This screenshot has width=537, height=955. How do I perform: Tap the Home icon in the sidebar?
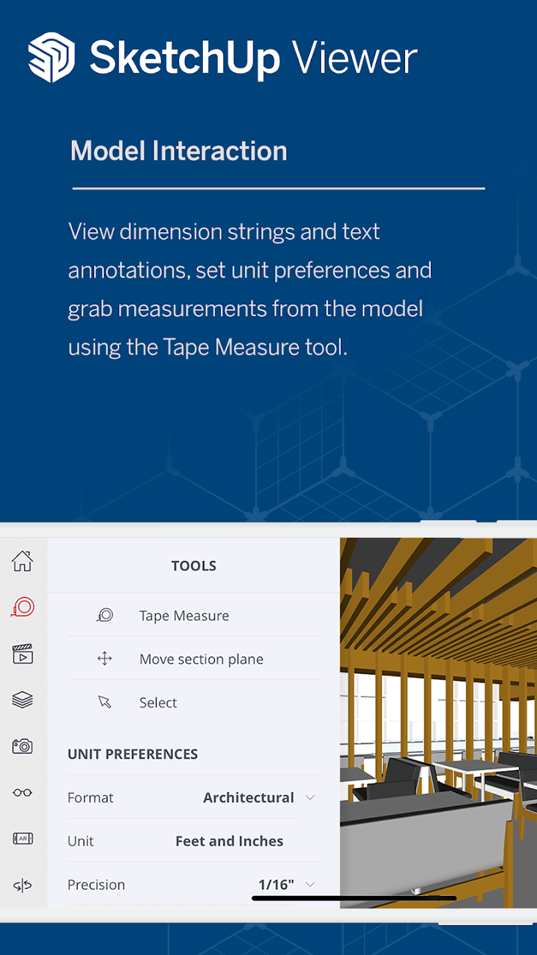coord(23,561)
